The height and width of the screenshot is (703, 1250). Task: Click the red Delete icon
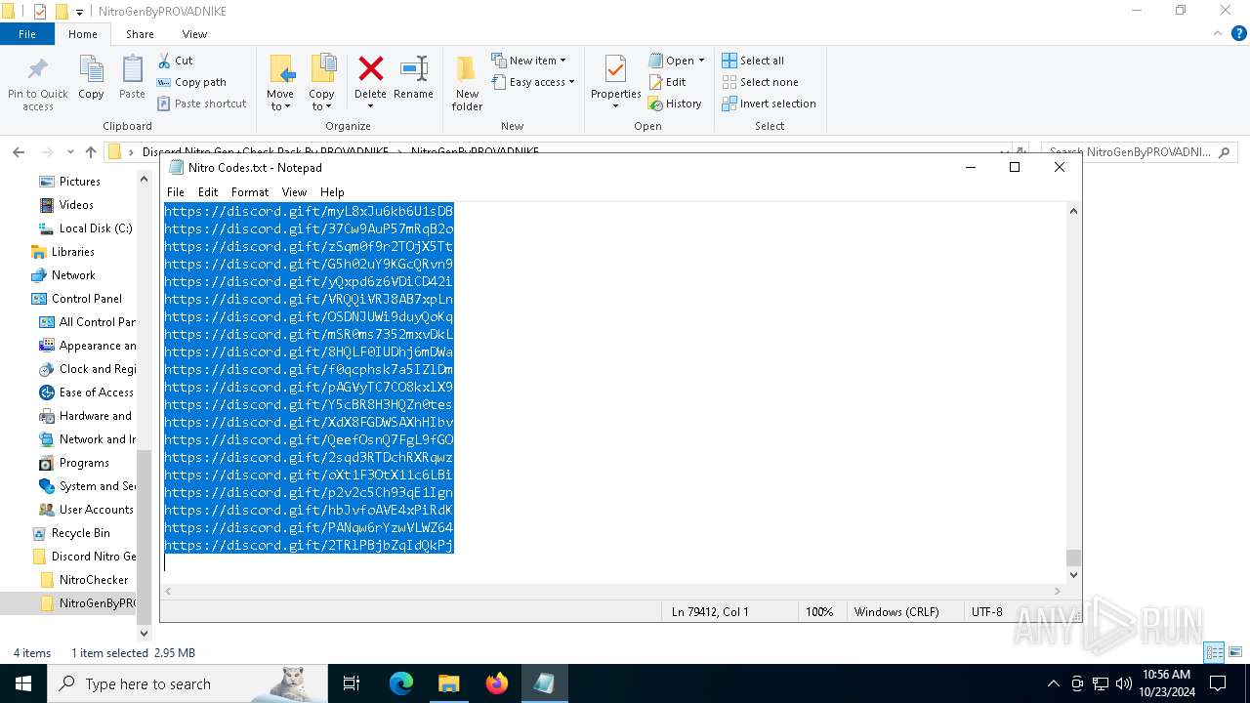tap(370, 69)
